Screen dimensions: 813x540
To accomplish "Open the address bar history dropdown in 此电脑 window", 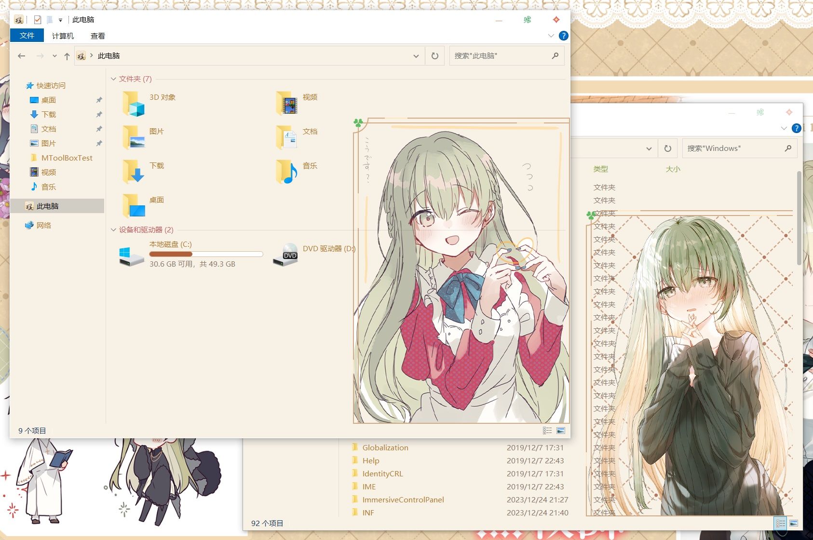I will point(416,56).
